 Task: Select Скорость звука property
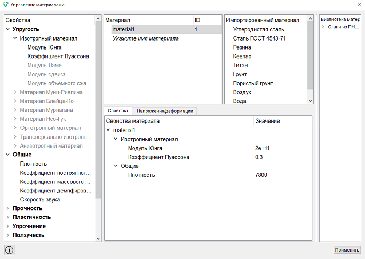40,199
